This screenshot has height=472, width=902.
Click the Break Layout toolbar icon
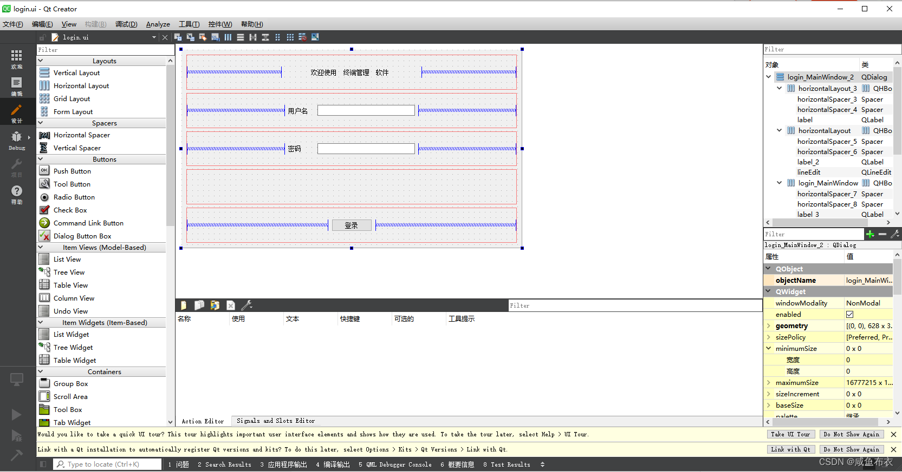tap(302, 37)
